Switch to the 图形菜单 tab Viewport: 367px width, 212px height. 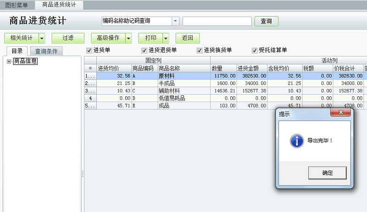[x=17, y=5]
